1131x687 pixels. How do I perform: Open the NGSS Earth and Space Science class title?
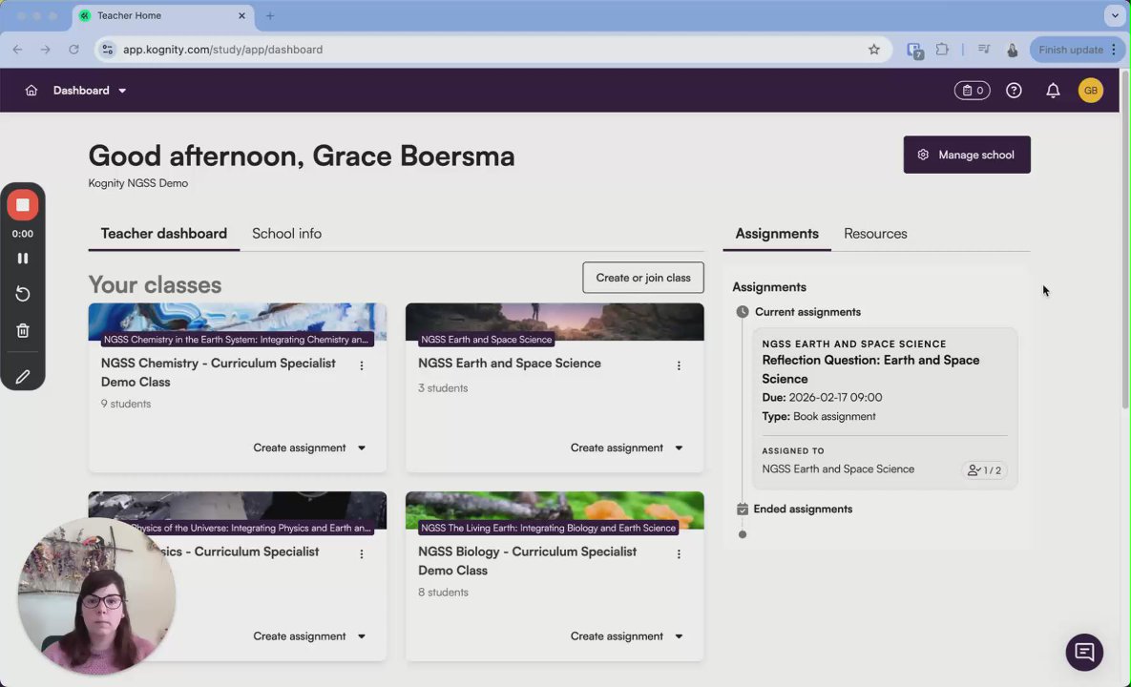pos(510,364)
